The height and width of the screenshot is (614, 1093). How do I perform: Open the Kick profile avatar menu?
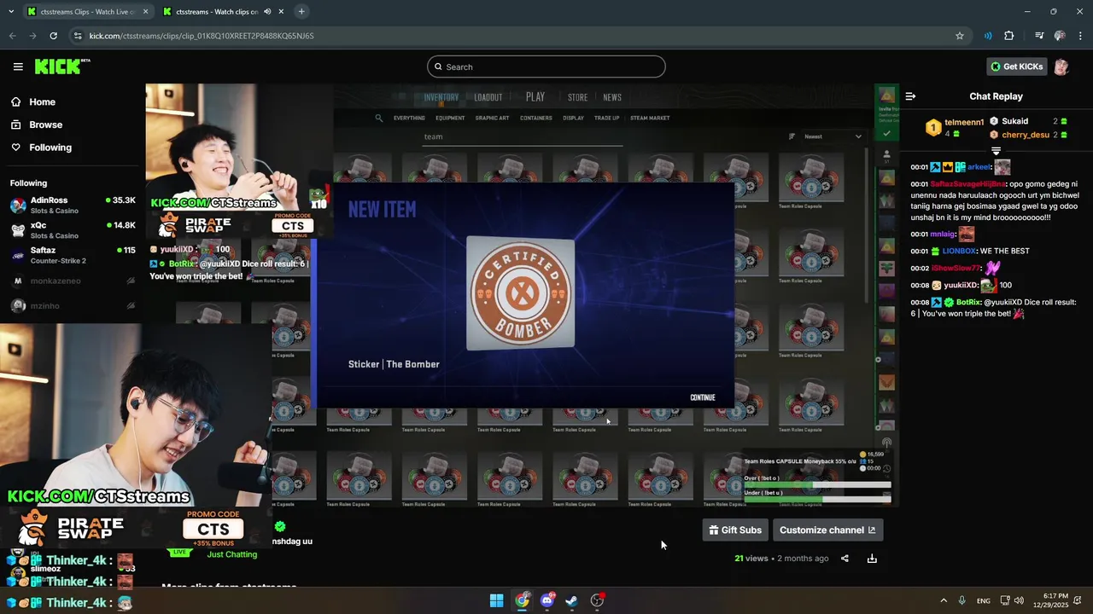coord(1061,67)
